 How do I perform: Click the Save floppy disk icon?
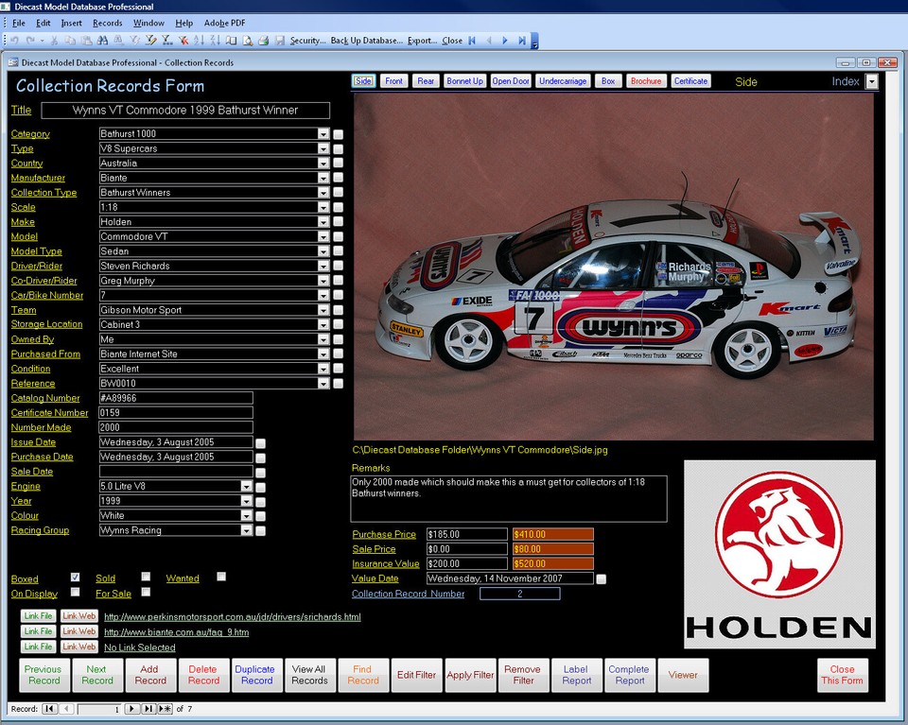pyautogui.click(x=280, y=41)
